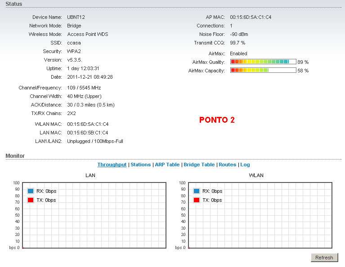
Task: Click the WLAN MAC value 00:15:6D:5A:C1:C4
Action: (x=88, y=124)
